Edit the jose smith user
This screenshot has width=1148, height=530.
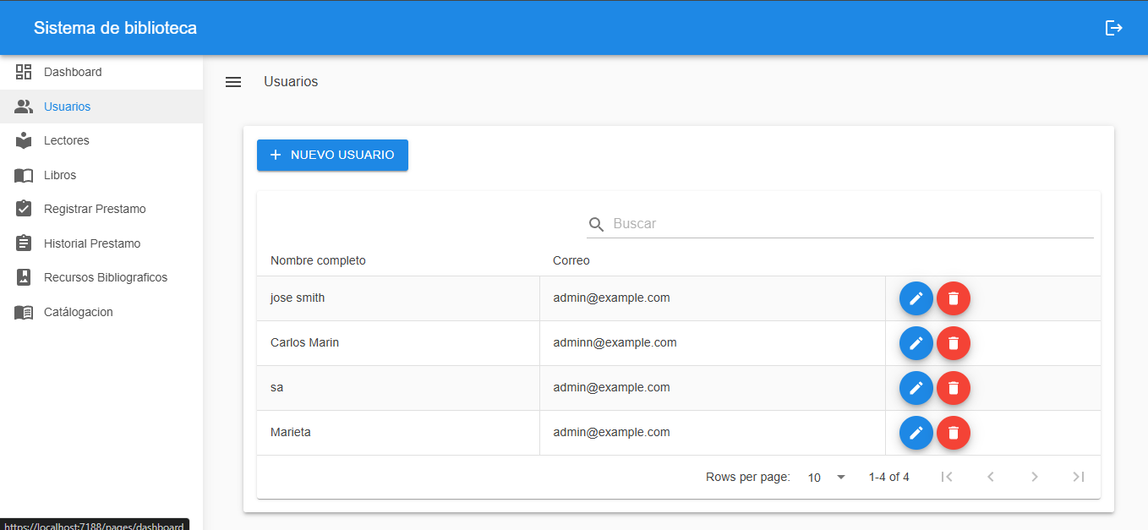click(x=916, y=298)
